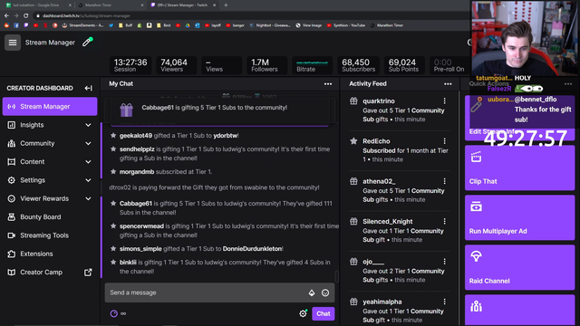Open Nightbot Giveaway bookmark
This screenshot has width=580, height=326.
coord(270,25)
